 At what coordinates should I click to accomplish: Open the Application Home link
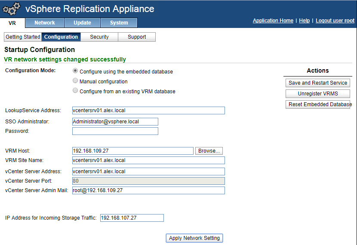click(x=273, y=21)
